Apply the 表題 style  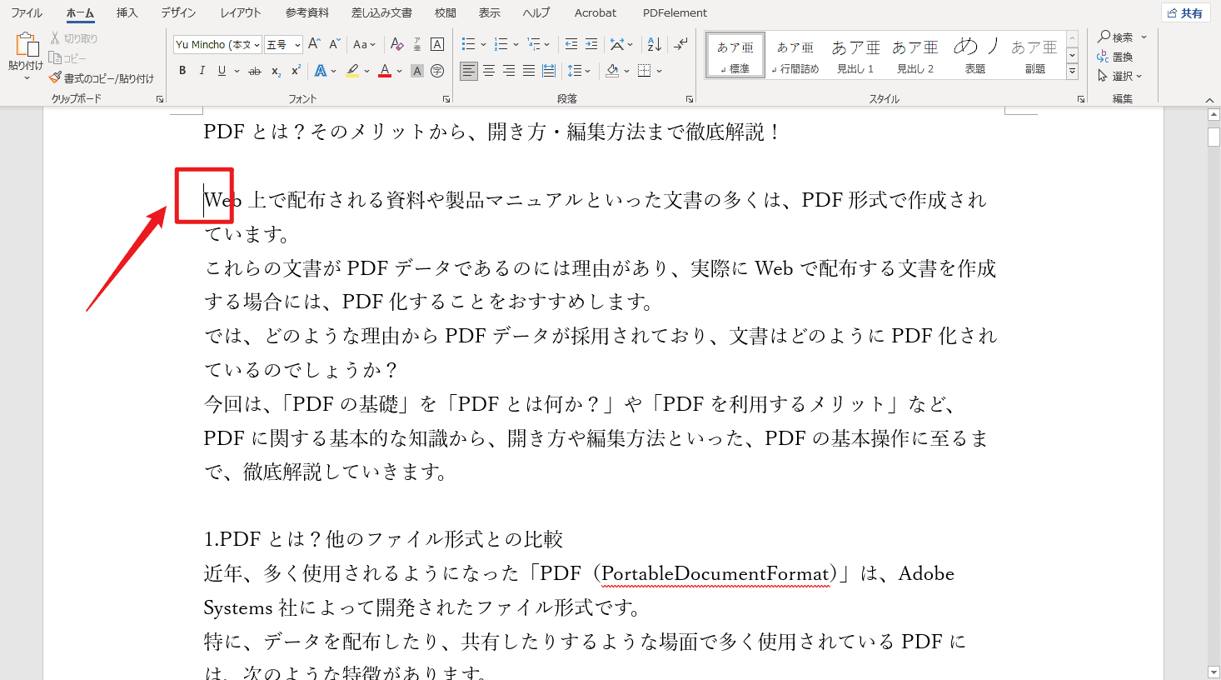(x=975, y=55)
